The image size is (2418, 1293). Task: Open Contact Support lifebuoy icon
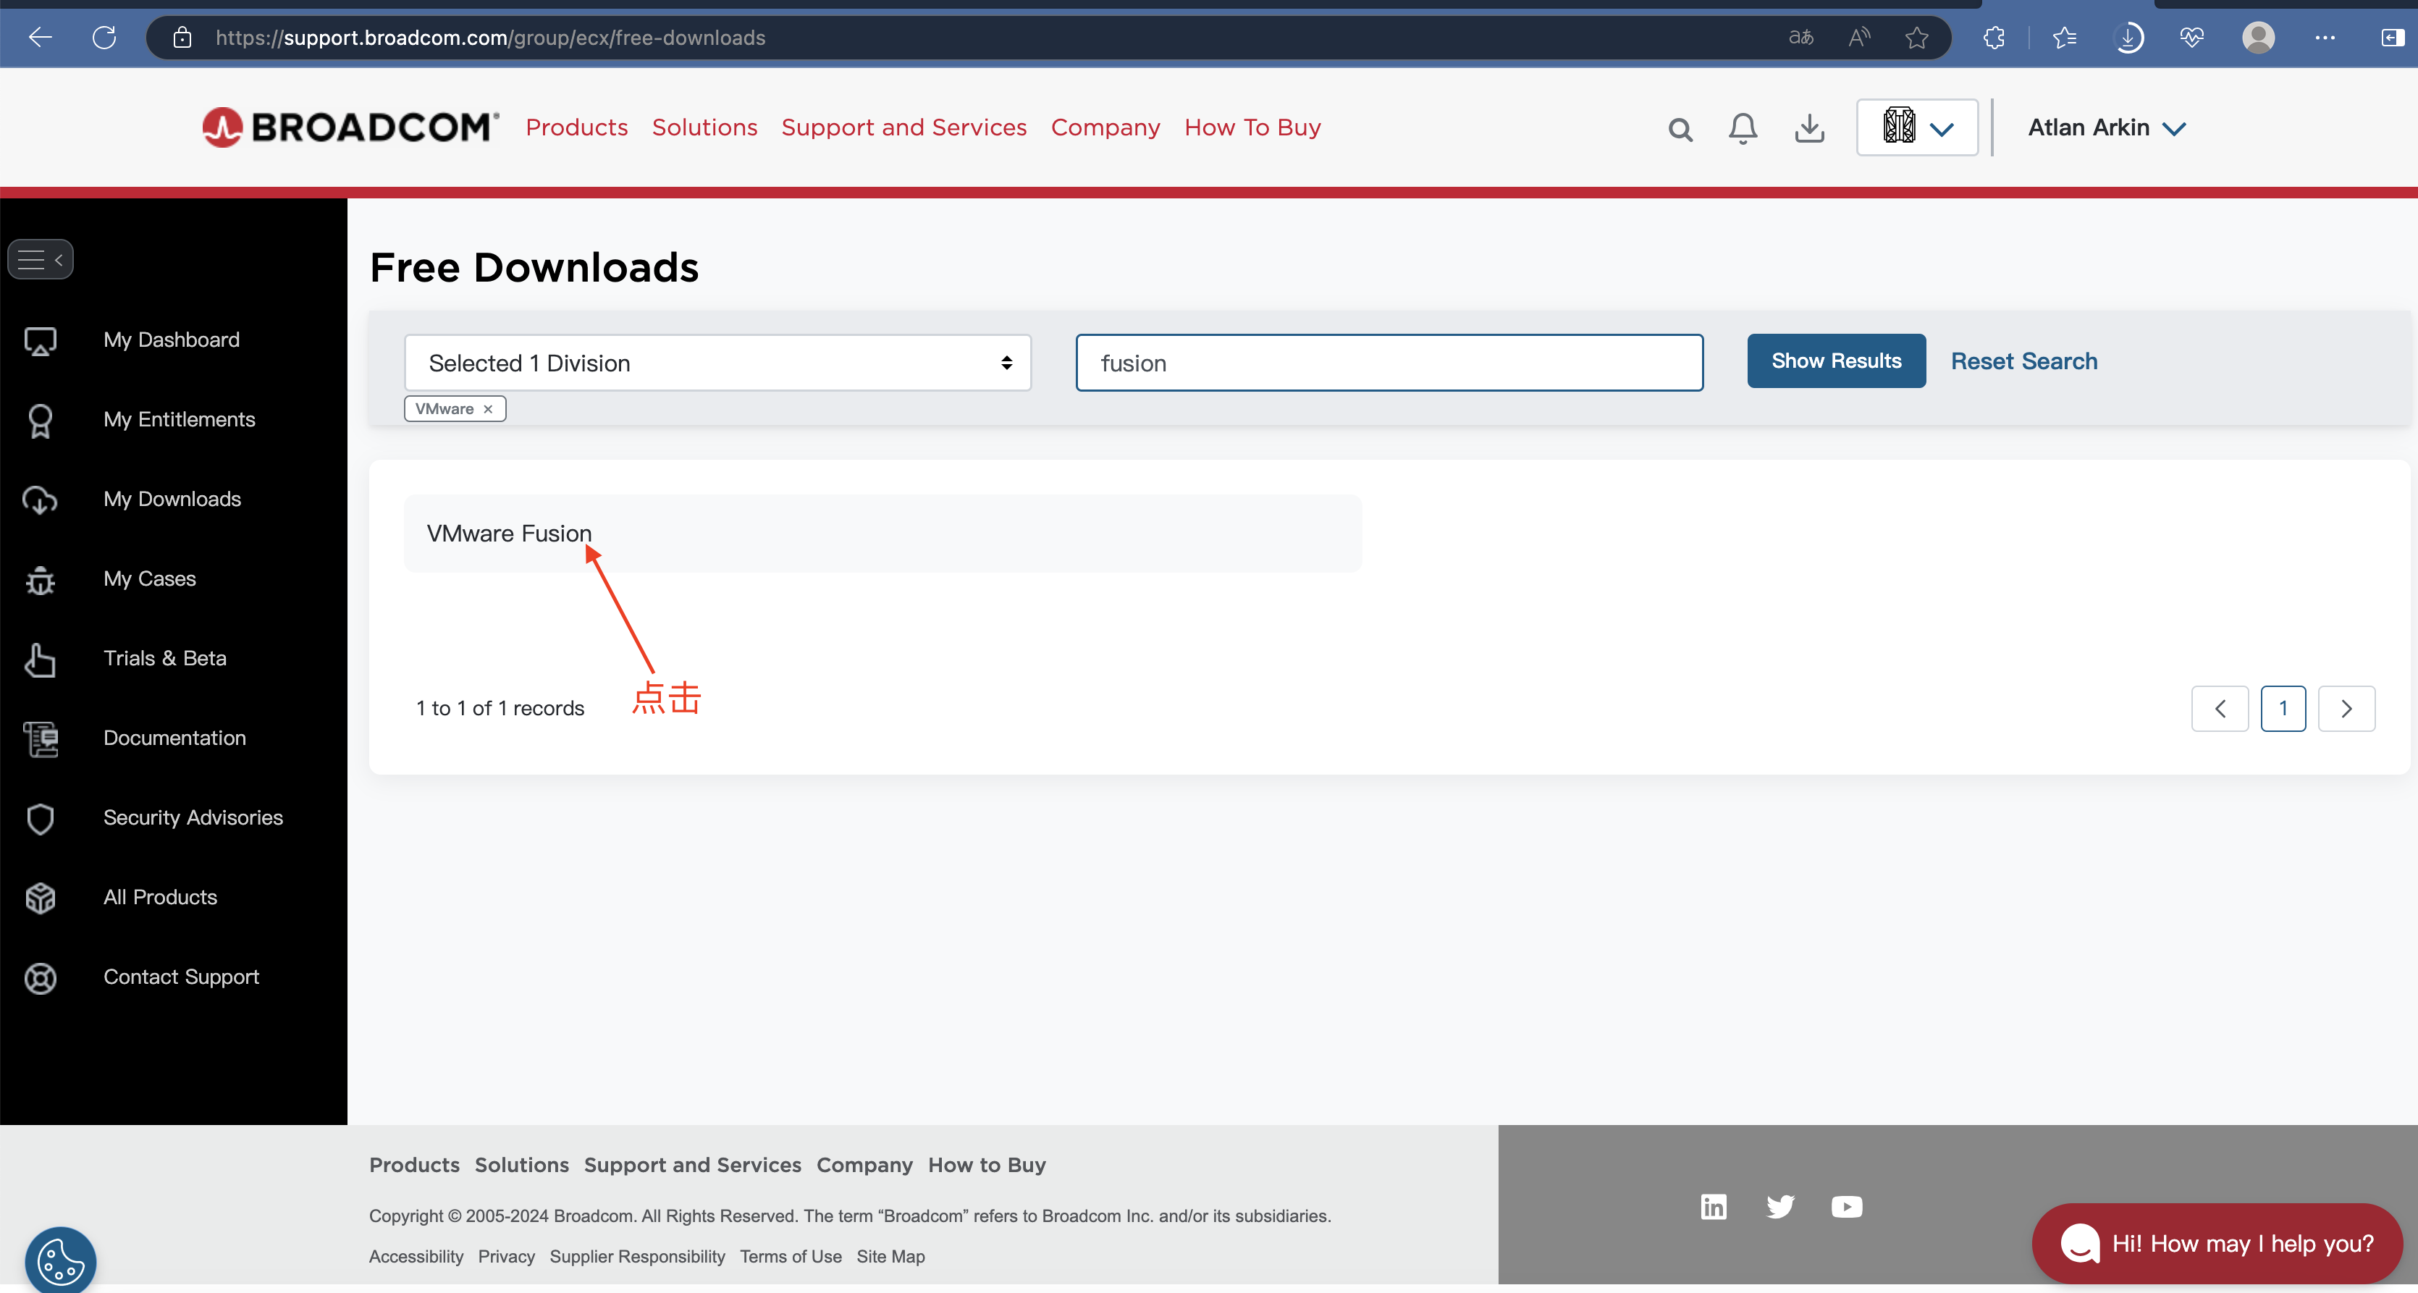(x=41, y=978)
